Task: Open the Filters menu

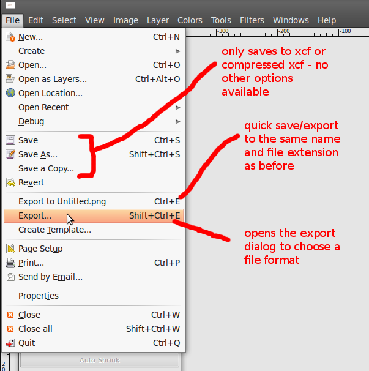Action: pyautogui.click(x=252, y=20)
